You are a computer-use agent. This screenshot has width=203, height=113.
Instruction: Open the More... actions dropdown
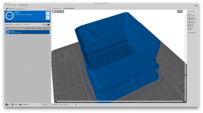coord(46,28)
